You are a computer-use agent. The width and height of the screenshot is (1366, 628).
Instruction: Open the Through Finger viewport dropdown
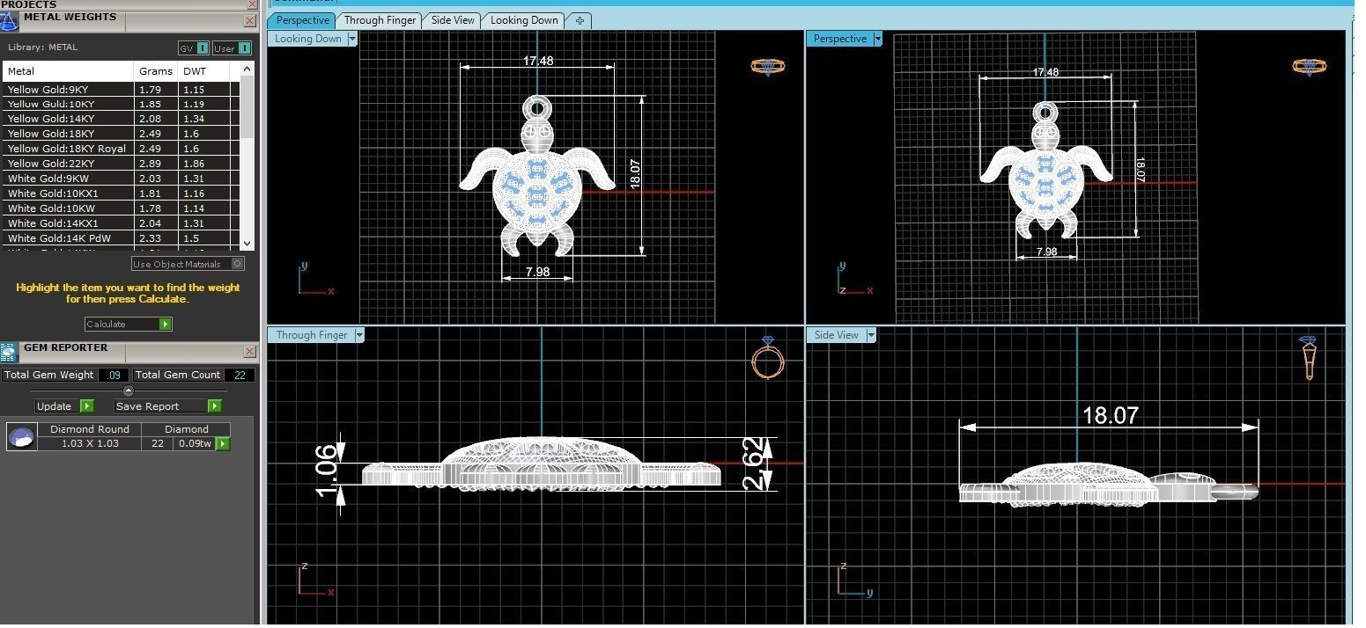358,335
